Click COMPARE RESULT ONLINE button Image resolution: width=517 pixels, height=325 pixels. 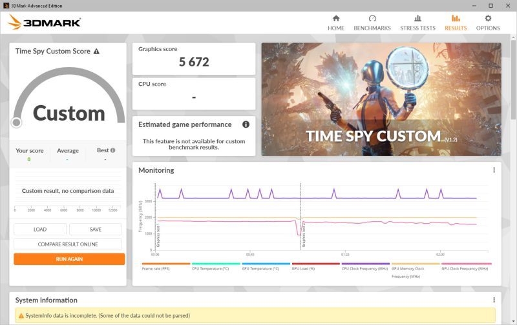[68, 244]
